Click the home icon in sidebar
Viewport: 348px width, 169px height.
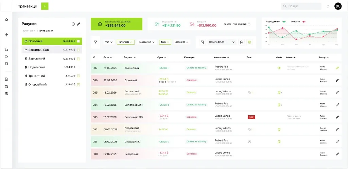(6, 19)
